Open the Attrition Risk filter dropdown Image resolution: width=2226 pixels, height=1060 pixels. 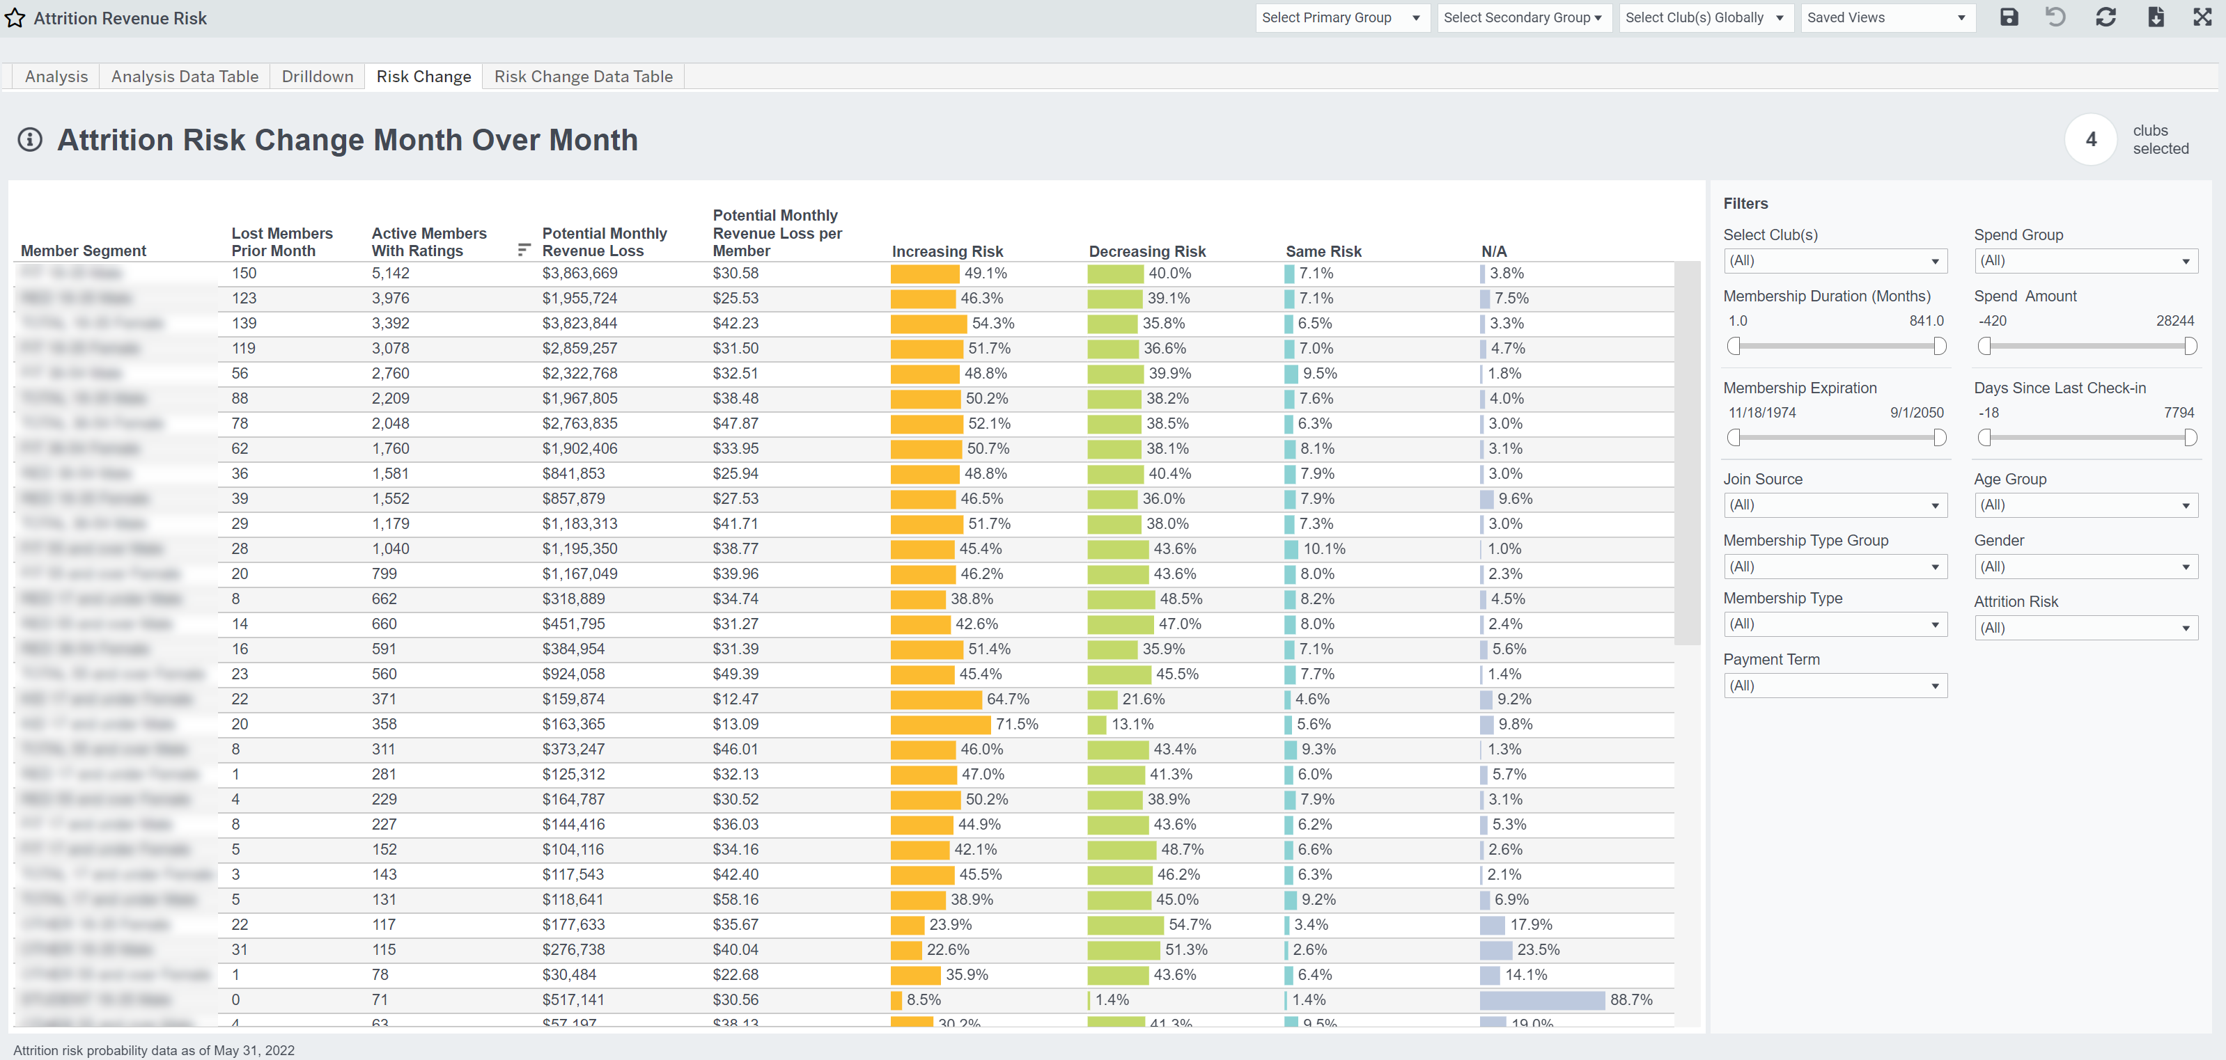[x=2085, y=628]
